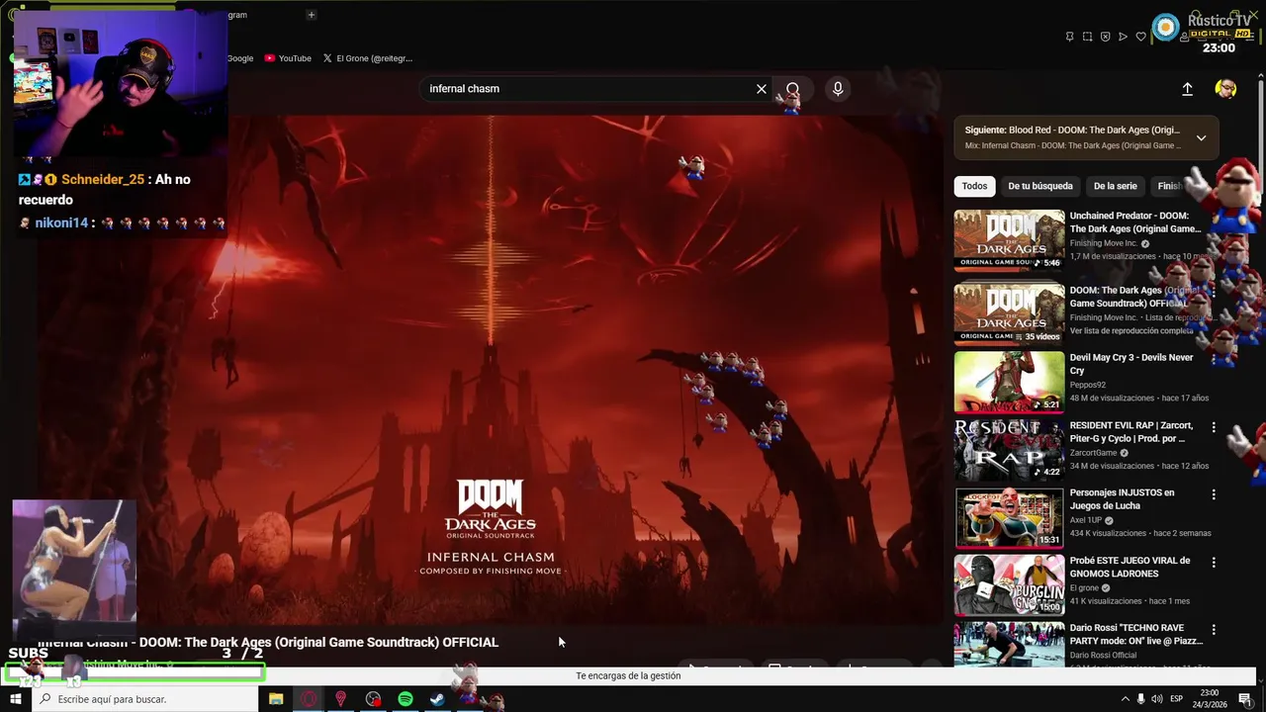Click the 'Te encargas de la gestión' notification bar
This screenshot has width=1266, height=712.
pyautogui.click(x=628, y=676)
